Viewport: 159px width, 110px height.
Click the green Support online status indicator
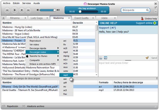(x=155, y=23)
